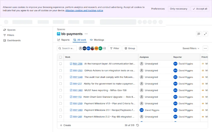The image size is (212, 132).
Task: Open issue PAY-256 link
Action: 78,64
